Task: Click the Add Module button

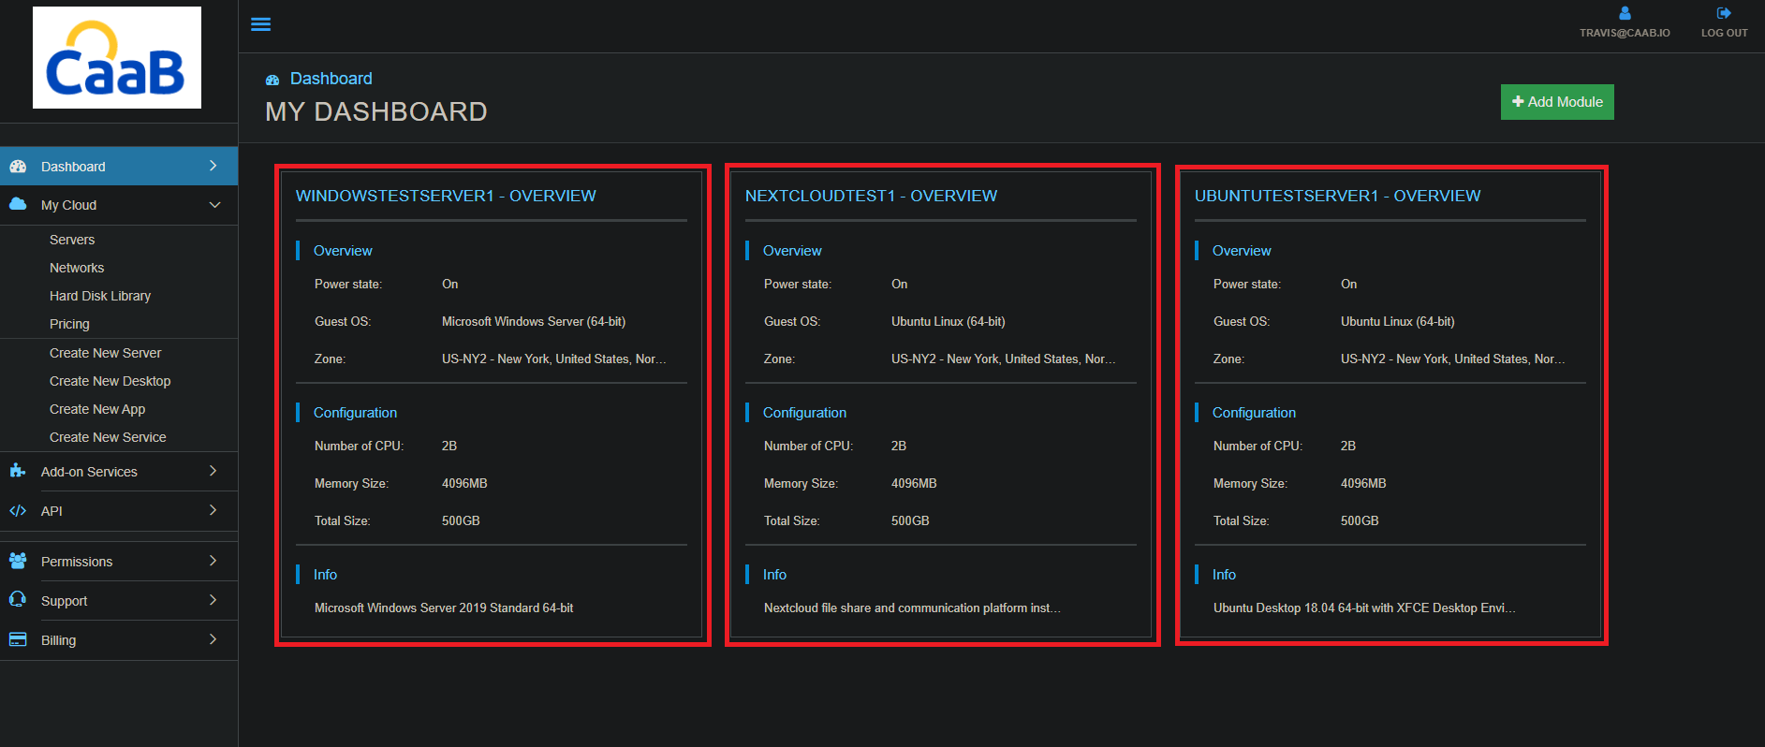Action: tap(1557, 102)
